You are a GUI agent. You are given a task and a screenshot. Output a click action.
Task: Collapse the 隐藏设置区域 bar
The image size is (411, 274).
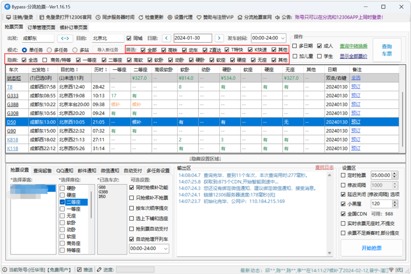(205, 158)
